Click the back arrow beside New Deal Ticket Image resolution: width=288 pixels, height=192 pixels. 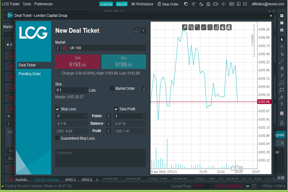click(x=144, y=31)
